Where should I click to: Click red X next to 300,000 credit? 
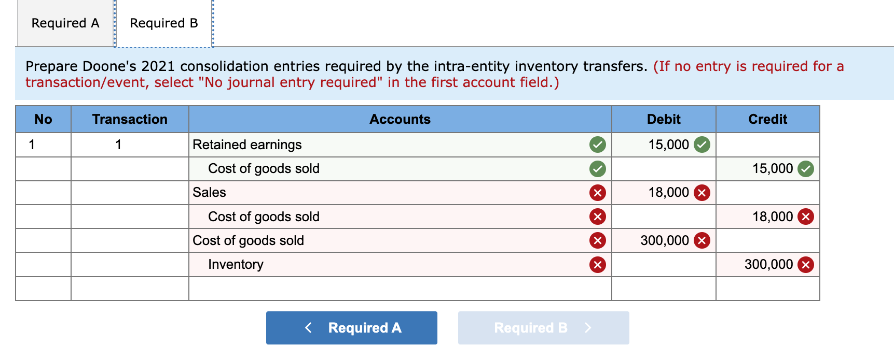click(805, 265)
